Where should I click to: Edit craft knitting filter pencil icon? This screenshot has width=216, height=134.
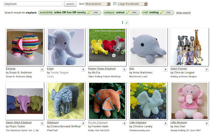tap(162, 12)
